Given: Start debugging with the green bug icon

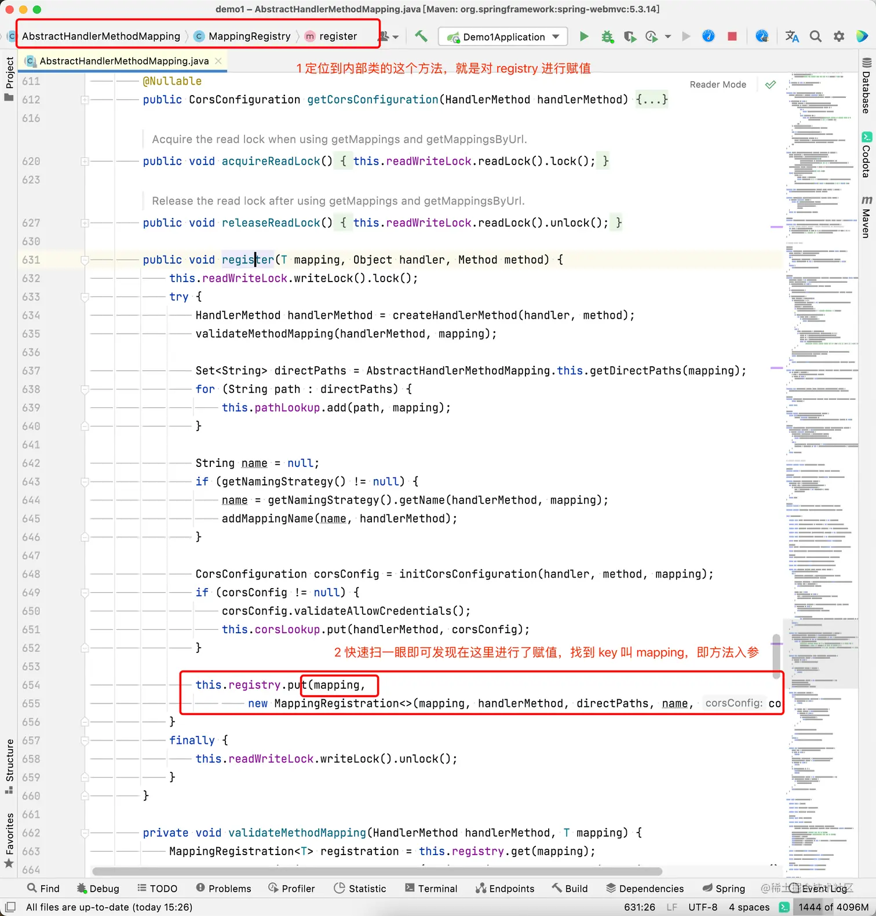Looking at the screenshot, I should click(607, 37).
